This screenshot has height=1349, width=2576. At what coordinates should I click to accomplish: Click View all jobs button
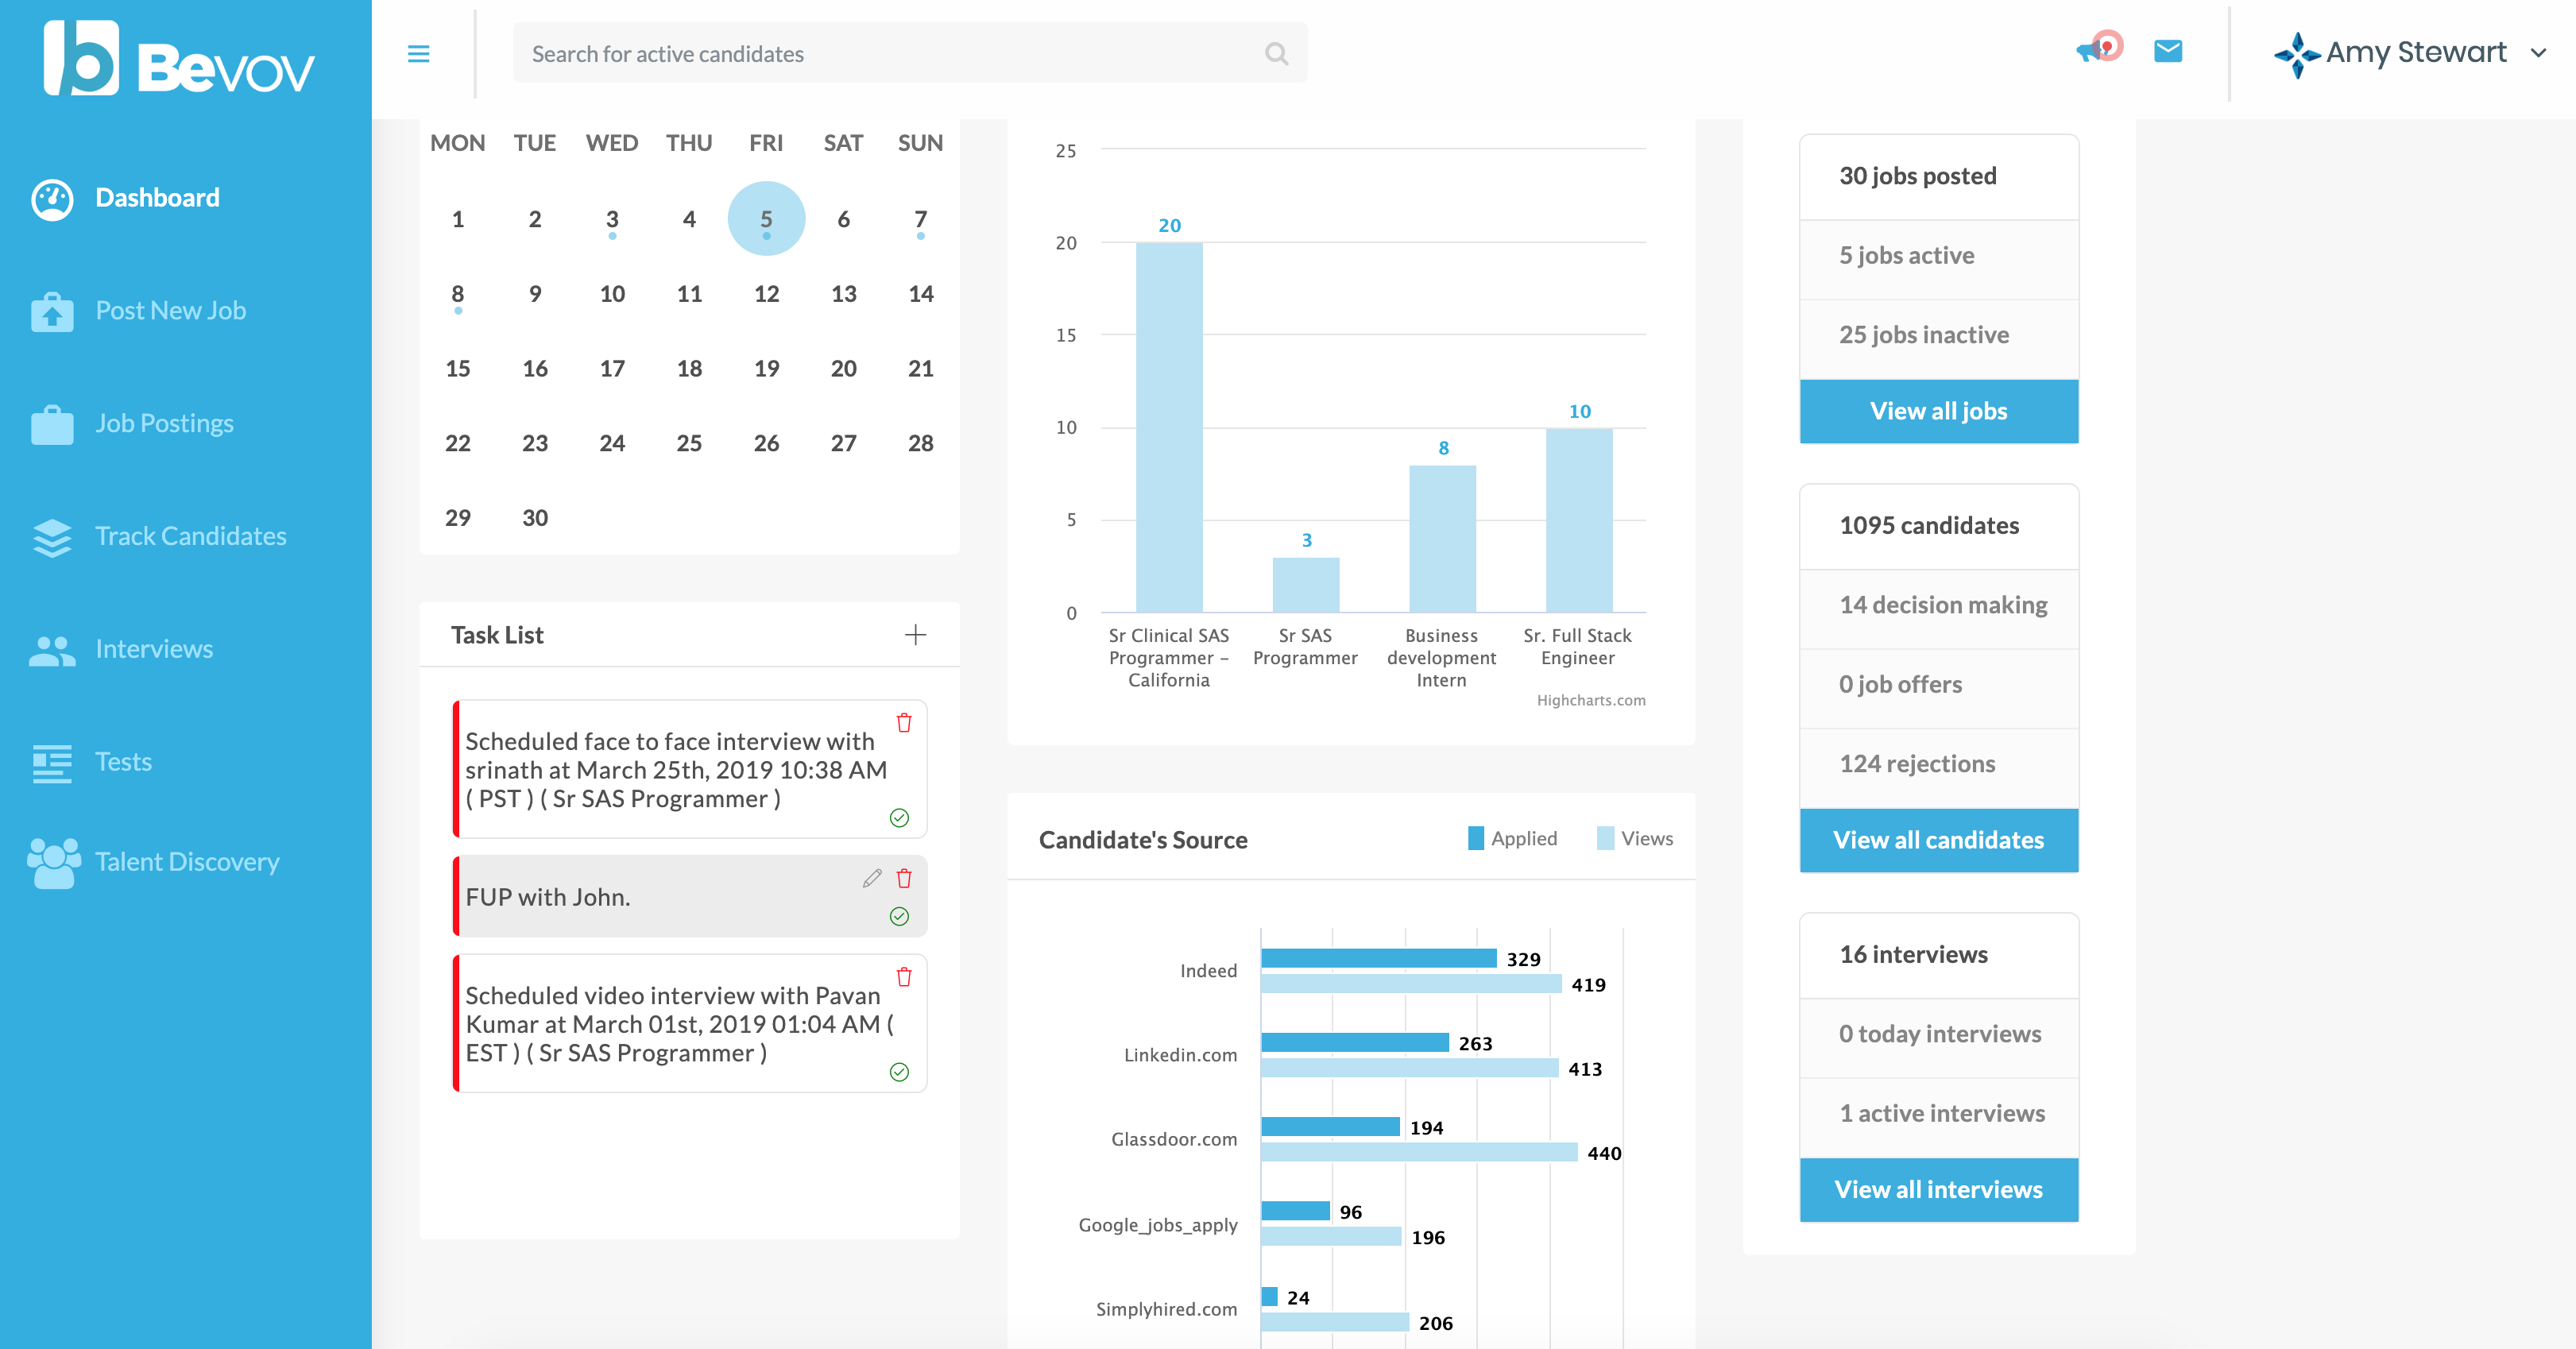(x=1937, y=411)
